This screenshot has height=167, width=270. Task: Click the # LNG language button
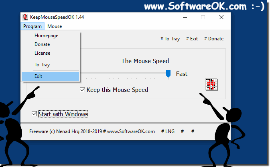point(168,131)
